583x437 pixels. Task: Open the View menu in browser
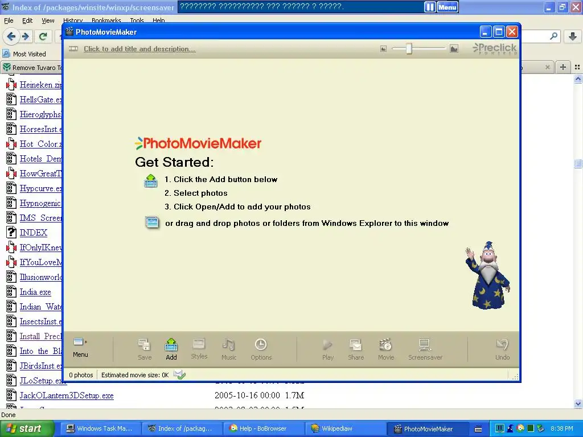point(48,20)
